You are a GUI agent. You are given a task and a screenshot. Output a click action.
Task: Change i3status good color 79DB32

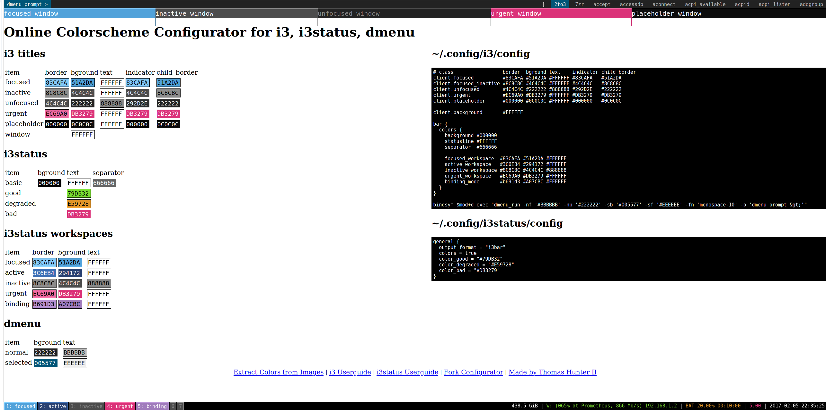point(79,194)
